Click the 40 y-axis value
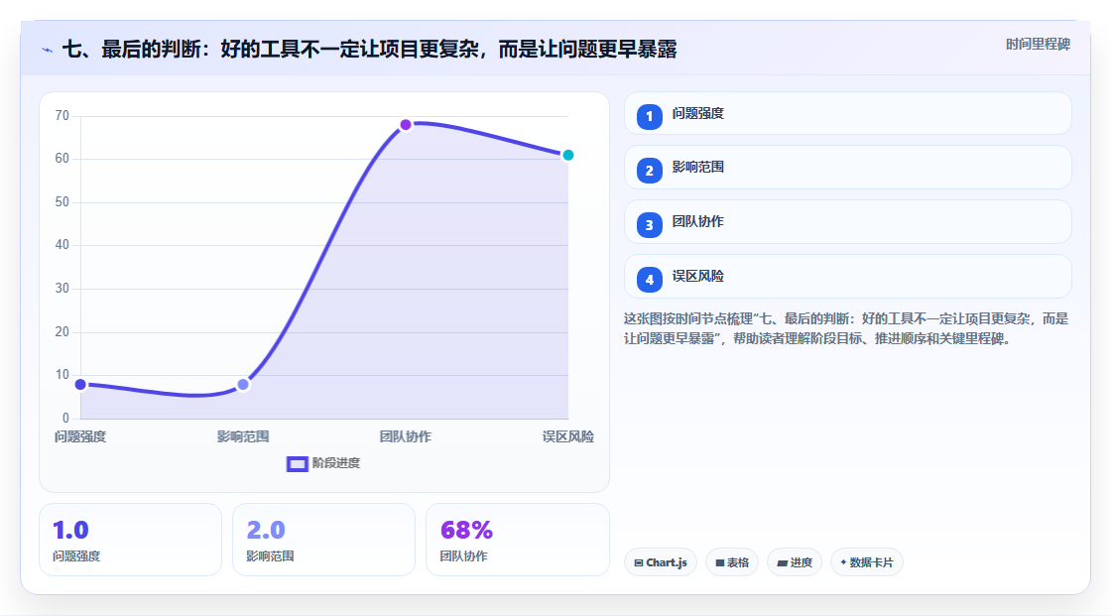Viewport: 1111px width, 616px height. point(62,245)
